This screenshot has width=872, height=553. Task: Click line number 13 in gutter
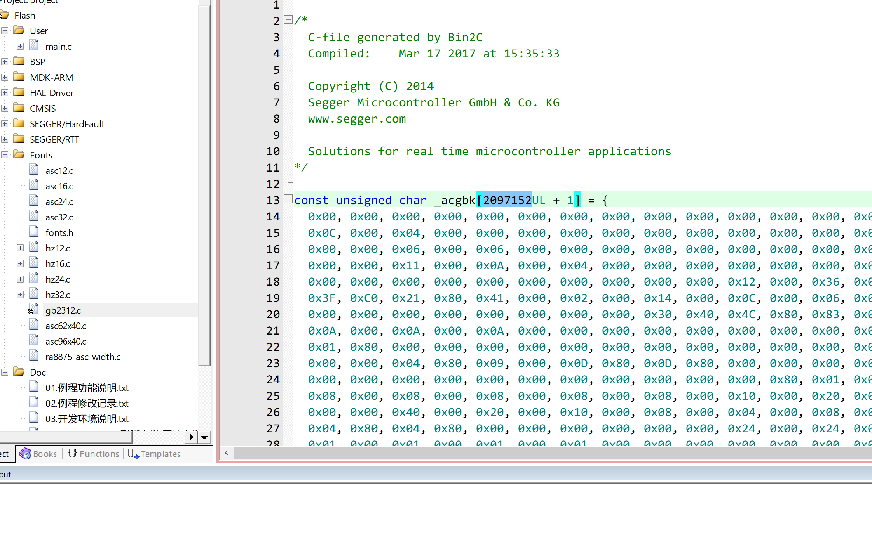point(273,200)
